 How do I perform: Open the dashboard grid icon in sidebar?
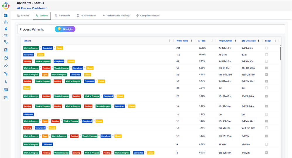(x=6, y=15)
